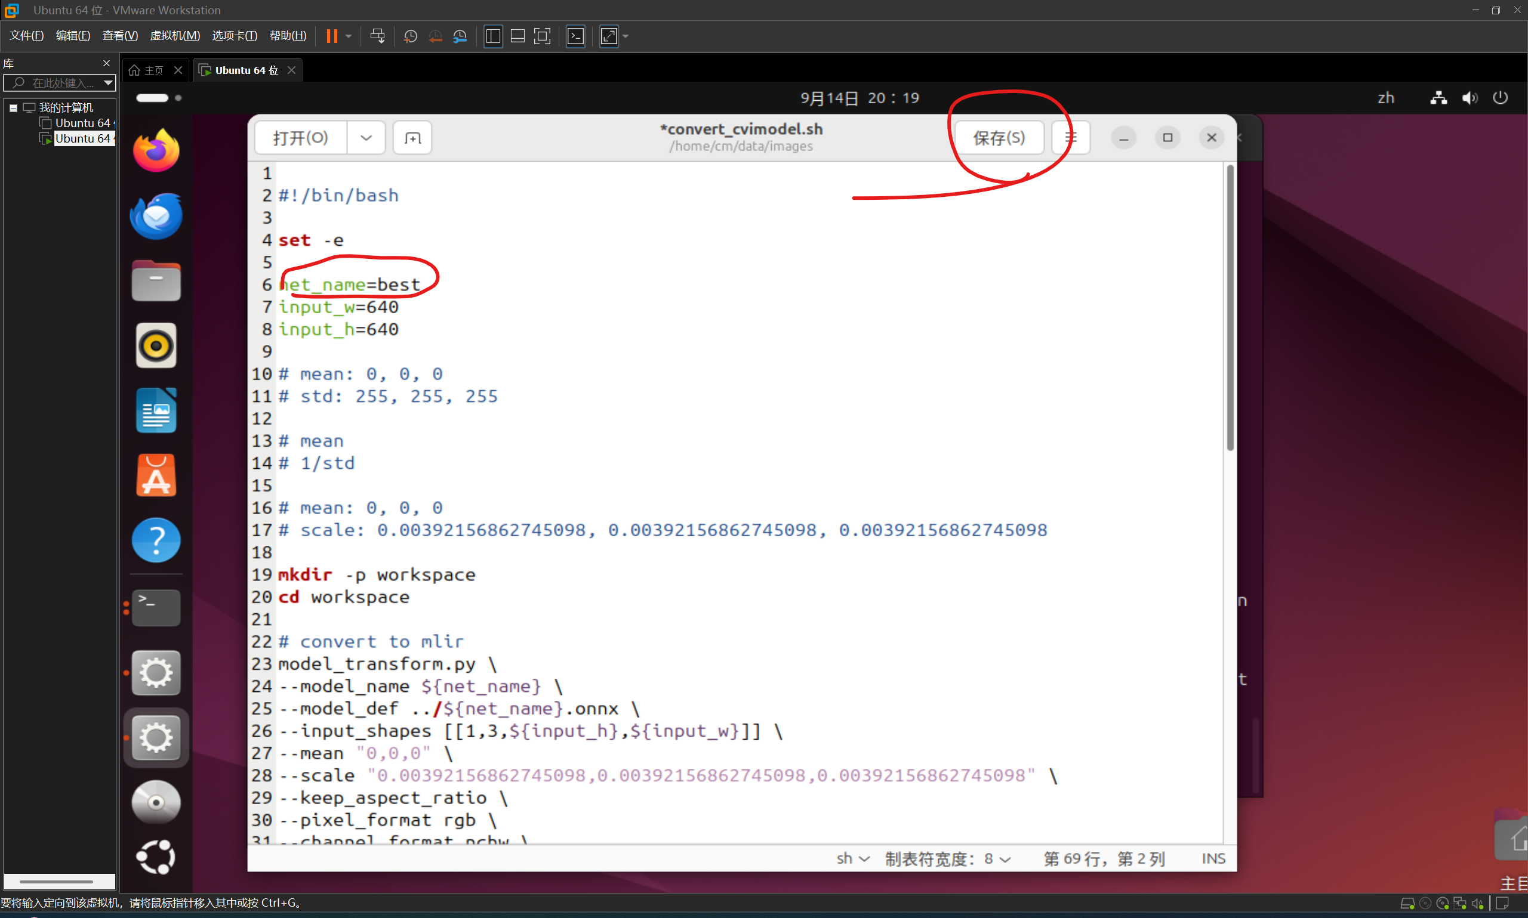Open the 虚拟机(M) menu
The height and width of the screenshot is (918, 1528).
[x=174, y=36]
